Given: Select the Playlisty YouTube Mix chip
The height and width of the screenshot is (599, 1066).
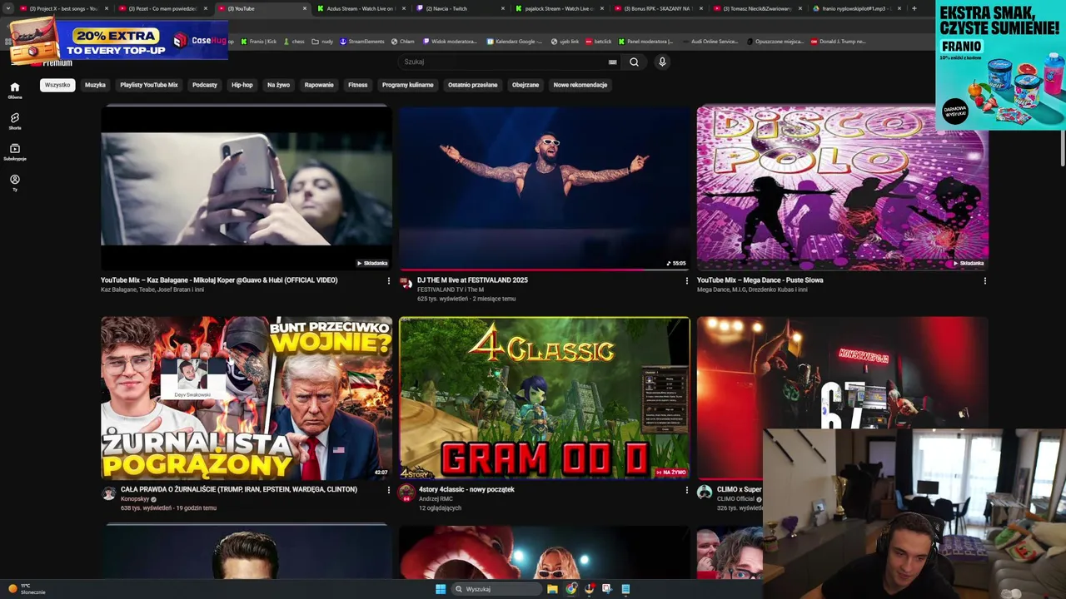Looking at the screenshot, I should click(149, 85).
